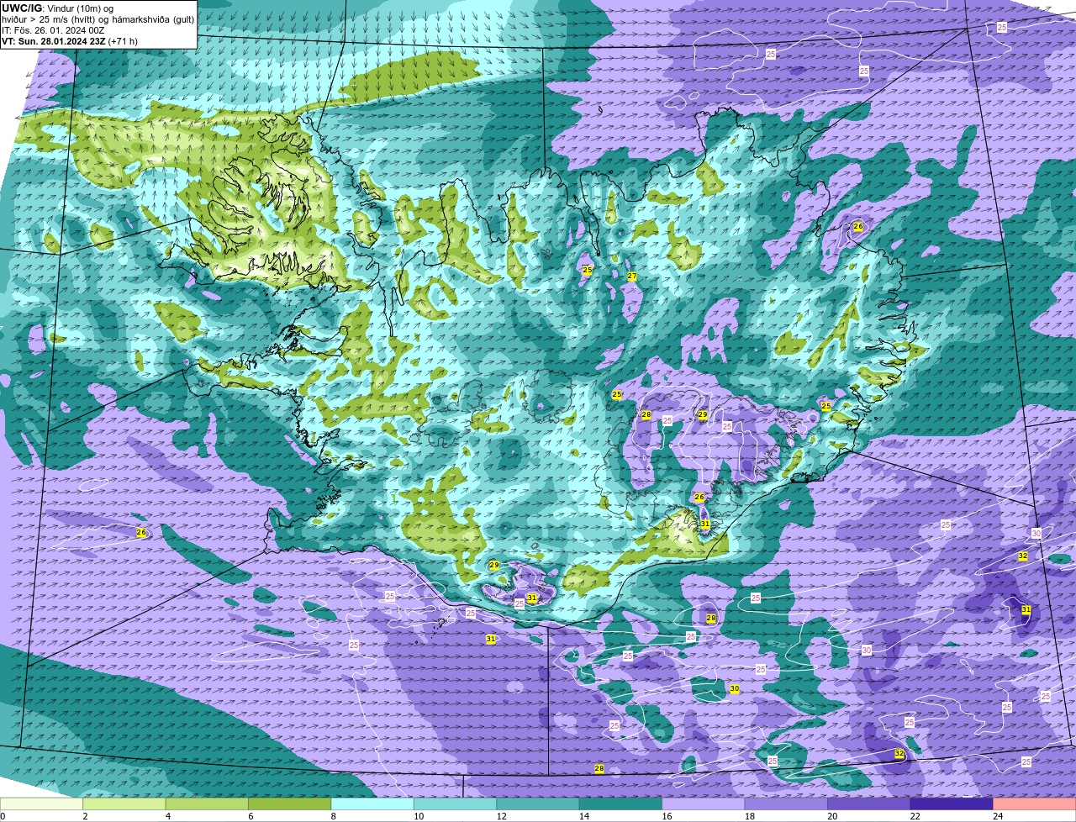Select the purple swatch between 18 and 20
This screenshot has height=822, width=1076.
[787, 804]
